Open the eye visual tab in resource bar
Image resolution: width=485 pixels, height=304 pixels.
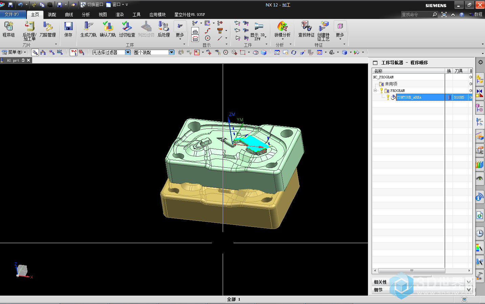(x=480, y=178)
